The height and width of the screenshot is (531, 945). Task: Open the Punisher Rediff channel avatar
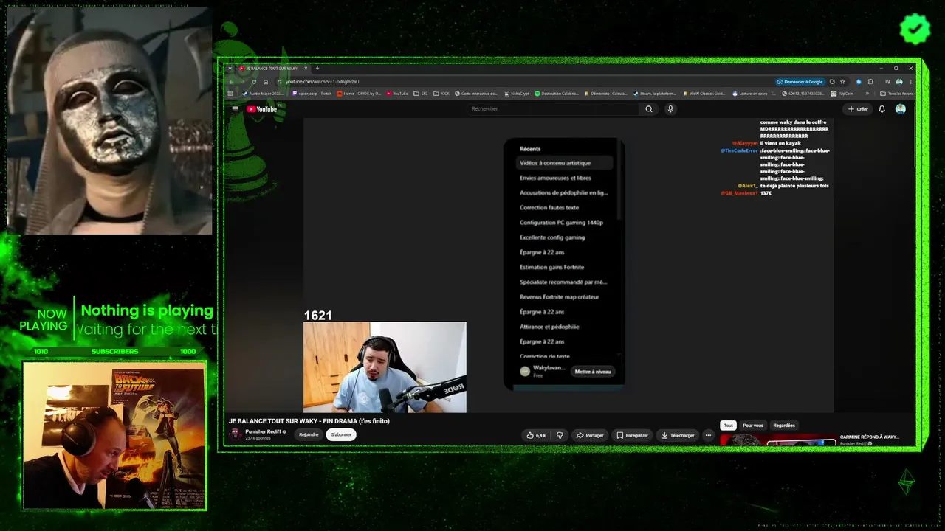tap(236, 434)
